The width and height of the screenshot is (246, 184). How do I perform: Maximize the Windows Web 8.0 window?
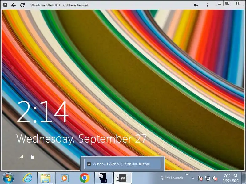click(227, 3)
